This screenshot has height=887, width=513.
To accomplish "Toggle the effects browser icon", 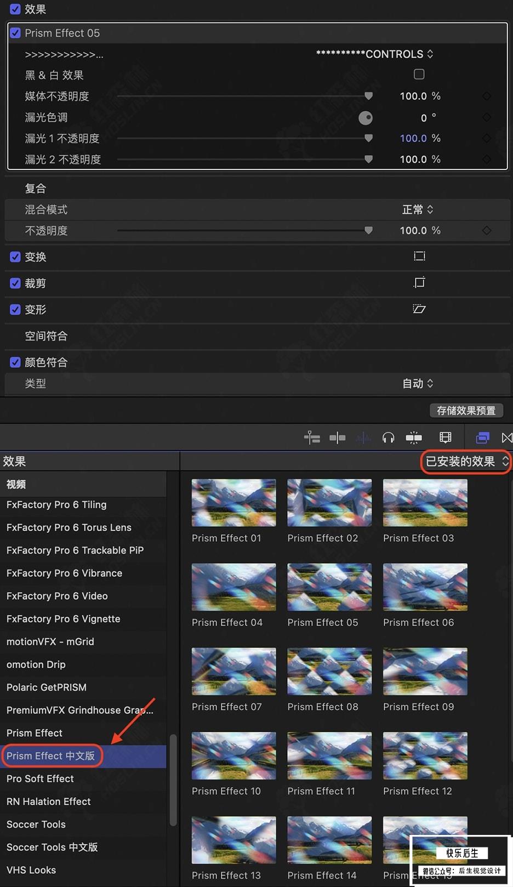I will pyautogui.click(x=482, y=437).
